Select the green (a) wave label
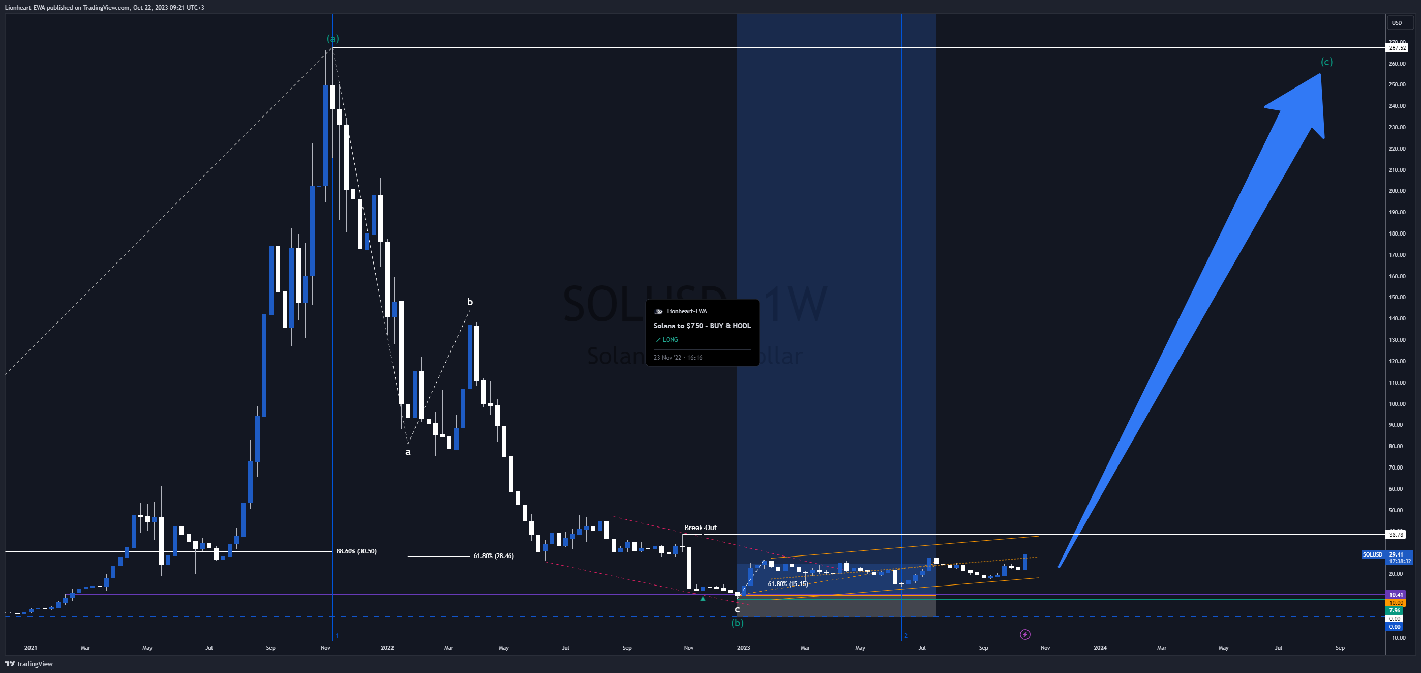1421x673 pixels. click(x=332, y=38)
